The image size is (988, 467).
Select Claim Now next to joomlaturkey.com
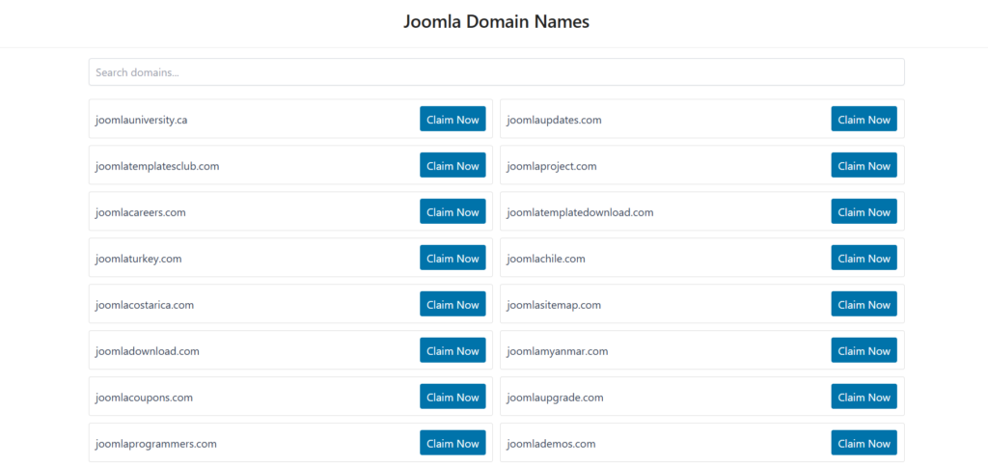point(453,259)
